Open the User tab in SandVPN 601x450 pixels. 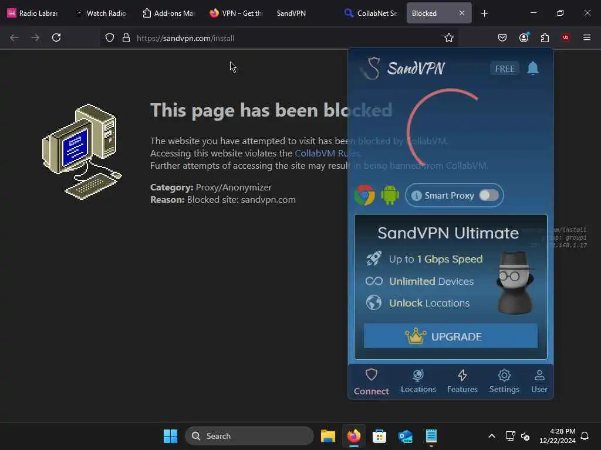539,381
